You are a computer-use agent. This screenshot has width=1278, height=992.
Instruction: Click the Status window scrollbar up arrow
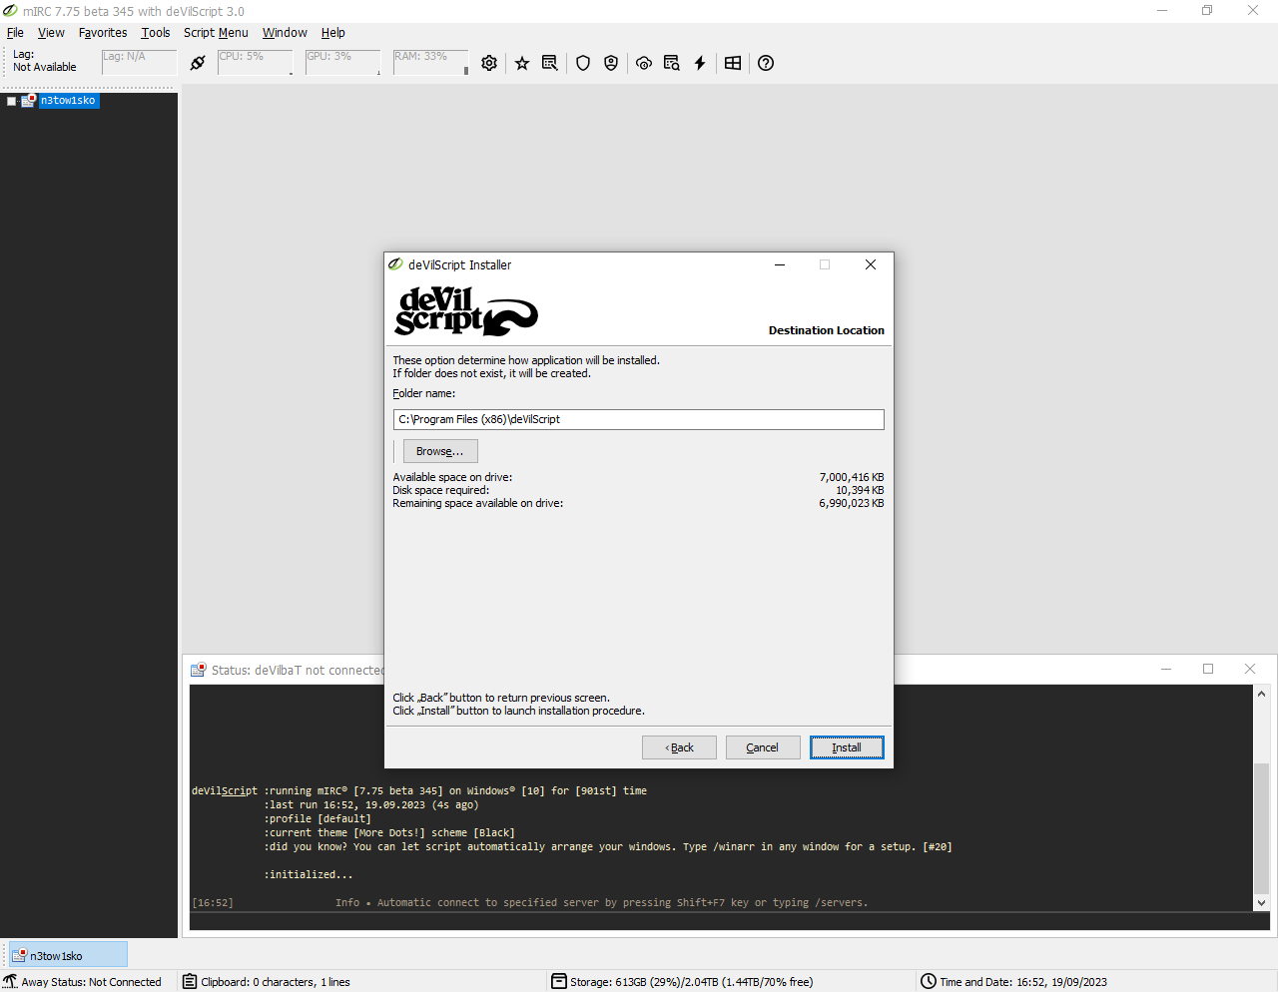tap(1261, 694)
